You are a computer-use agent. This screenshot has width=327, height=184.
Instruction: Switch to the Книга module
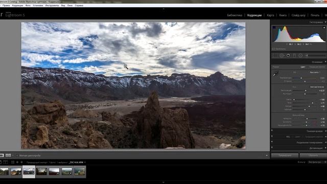click(x=283, y=15)
